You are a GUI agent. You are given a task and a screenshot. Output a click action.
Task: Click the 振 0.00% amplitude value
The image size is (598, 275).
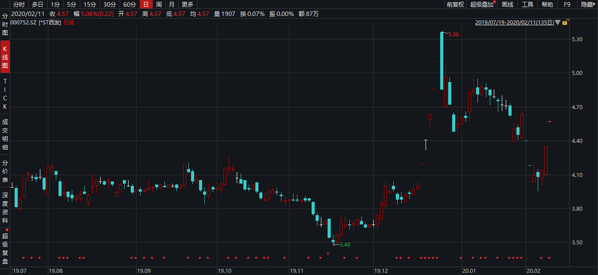[x=281, y=14]
